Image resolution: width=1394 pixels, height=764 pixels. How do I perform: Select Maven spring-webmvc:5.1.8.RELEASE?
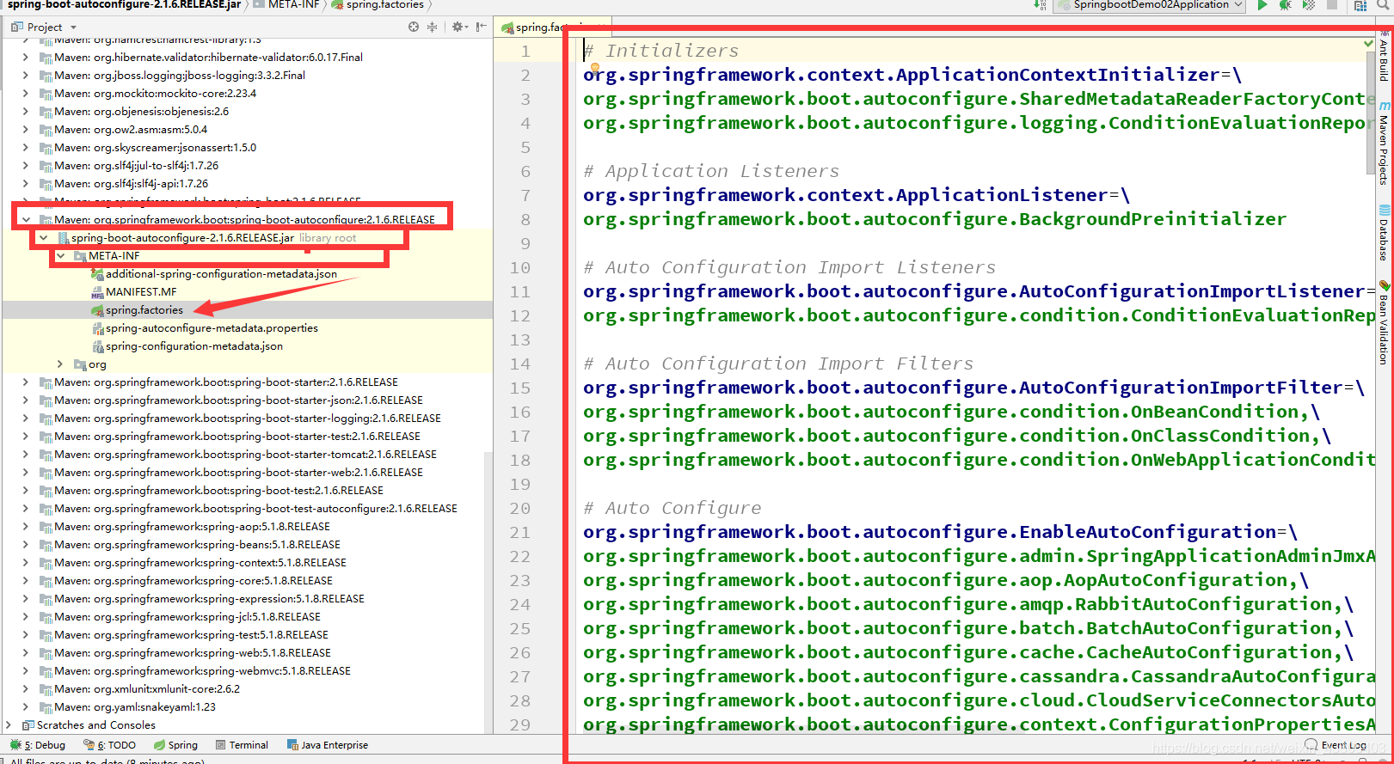[x=202, y=671]
